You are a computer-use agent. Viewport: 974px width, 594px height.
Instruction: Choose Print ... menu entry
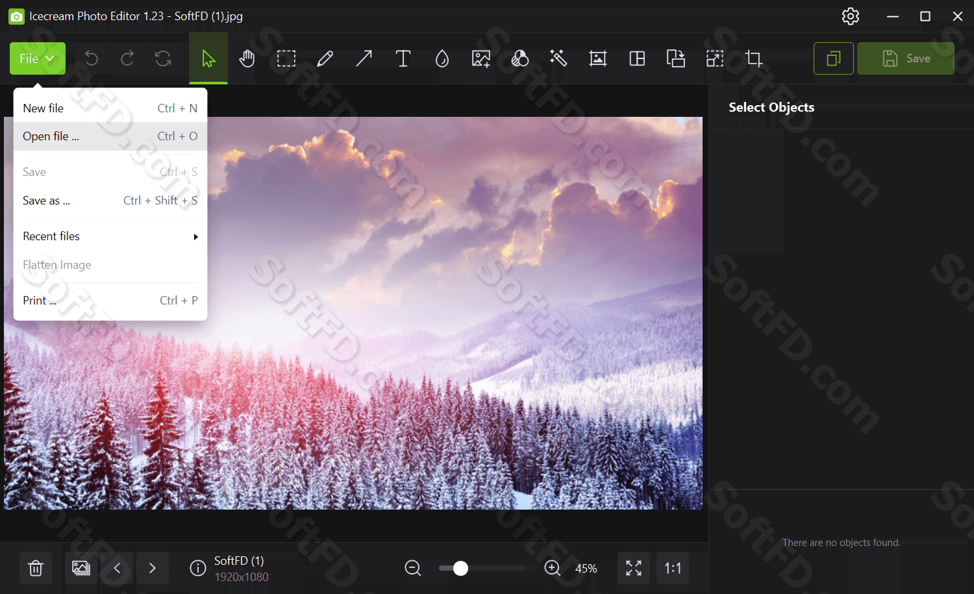click(x=110, y=301)
